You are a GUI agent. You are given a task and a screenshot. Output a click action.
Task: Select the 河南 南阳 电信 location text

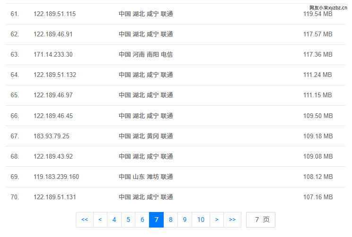click(x=146, y=55)
